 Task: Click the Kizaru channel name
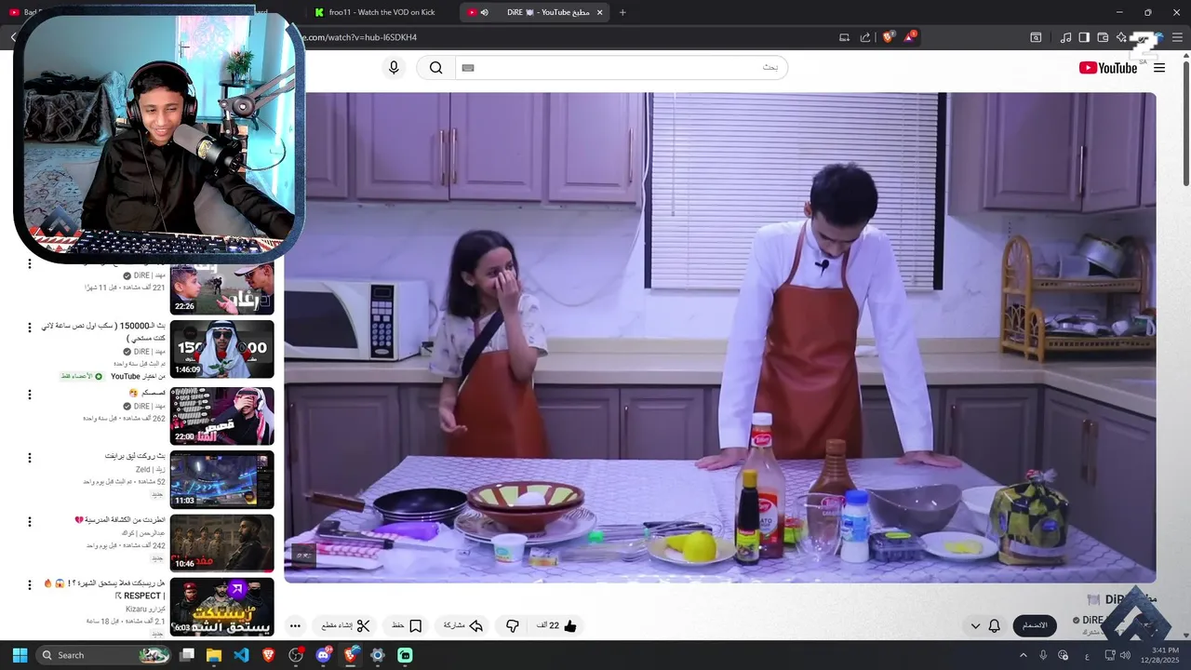pos(146,610)
